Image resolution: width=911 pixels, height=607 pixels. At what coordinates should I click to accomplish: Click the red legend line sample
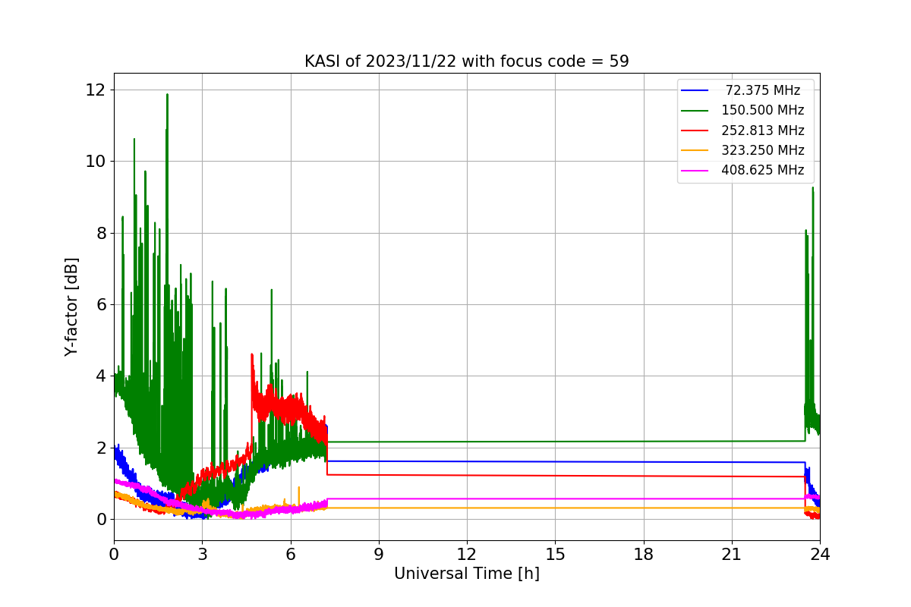(x=695, y=131)
